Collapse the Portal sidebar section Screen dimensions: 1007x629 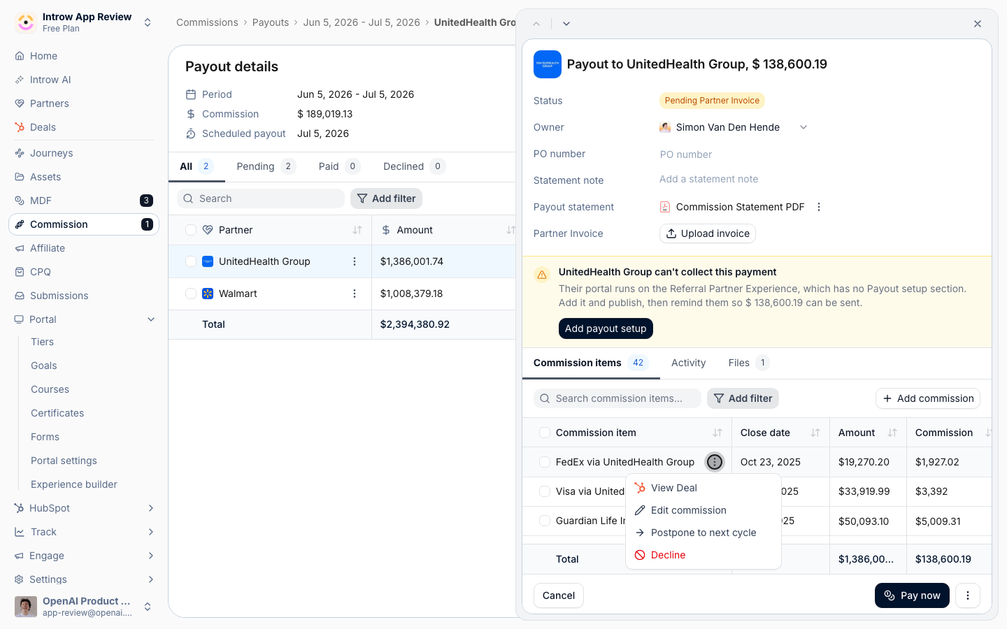(x=151, y=319)
